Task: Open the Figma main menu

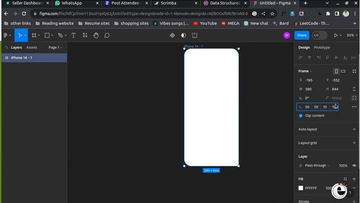Action: pyautogui.click(x=6, y=35)
